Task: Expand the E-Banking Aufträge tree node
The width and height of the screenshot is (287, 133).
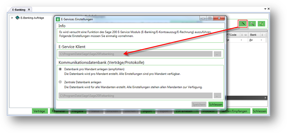Action: click(12, 18)
